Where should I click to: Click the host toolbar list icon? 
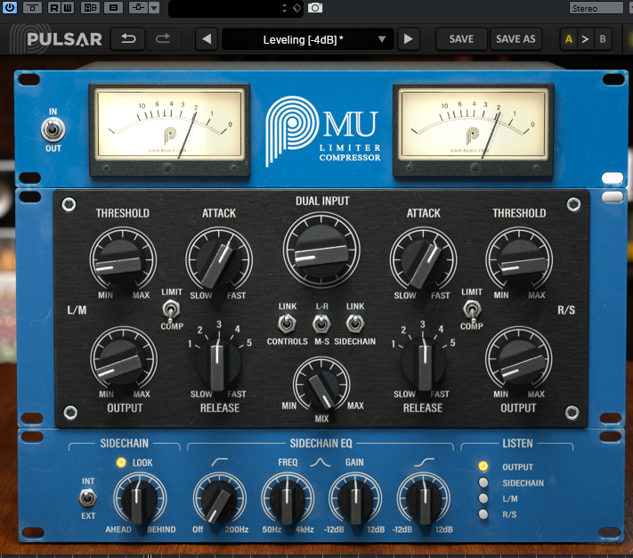point(113,8)
